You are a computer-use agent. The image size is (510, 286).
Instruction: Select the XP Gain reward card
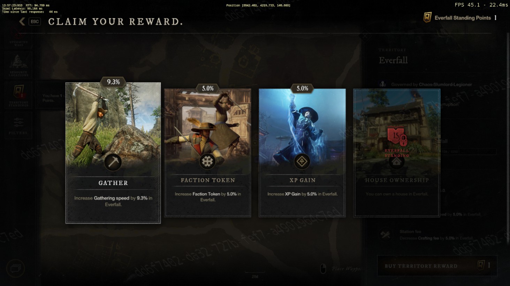click(302, 153)
